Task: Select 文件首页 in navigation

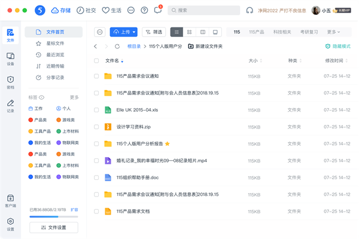Action: (54, 32)
